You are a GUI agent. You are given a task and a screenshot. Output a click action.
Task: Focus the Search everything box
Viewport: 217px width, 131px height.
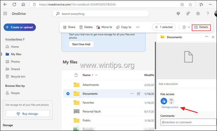pos(101,14)
